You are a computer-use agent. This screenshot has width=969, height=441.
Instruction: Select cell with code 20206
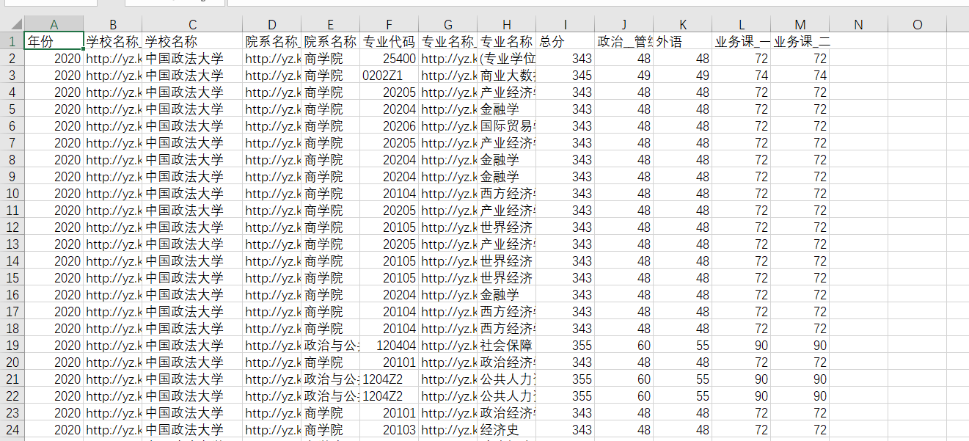pos(390,125)
